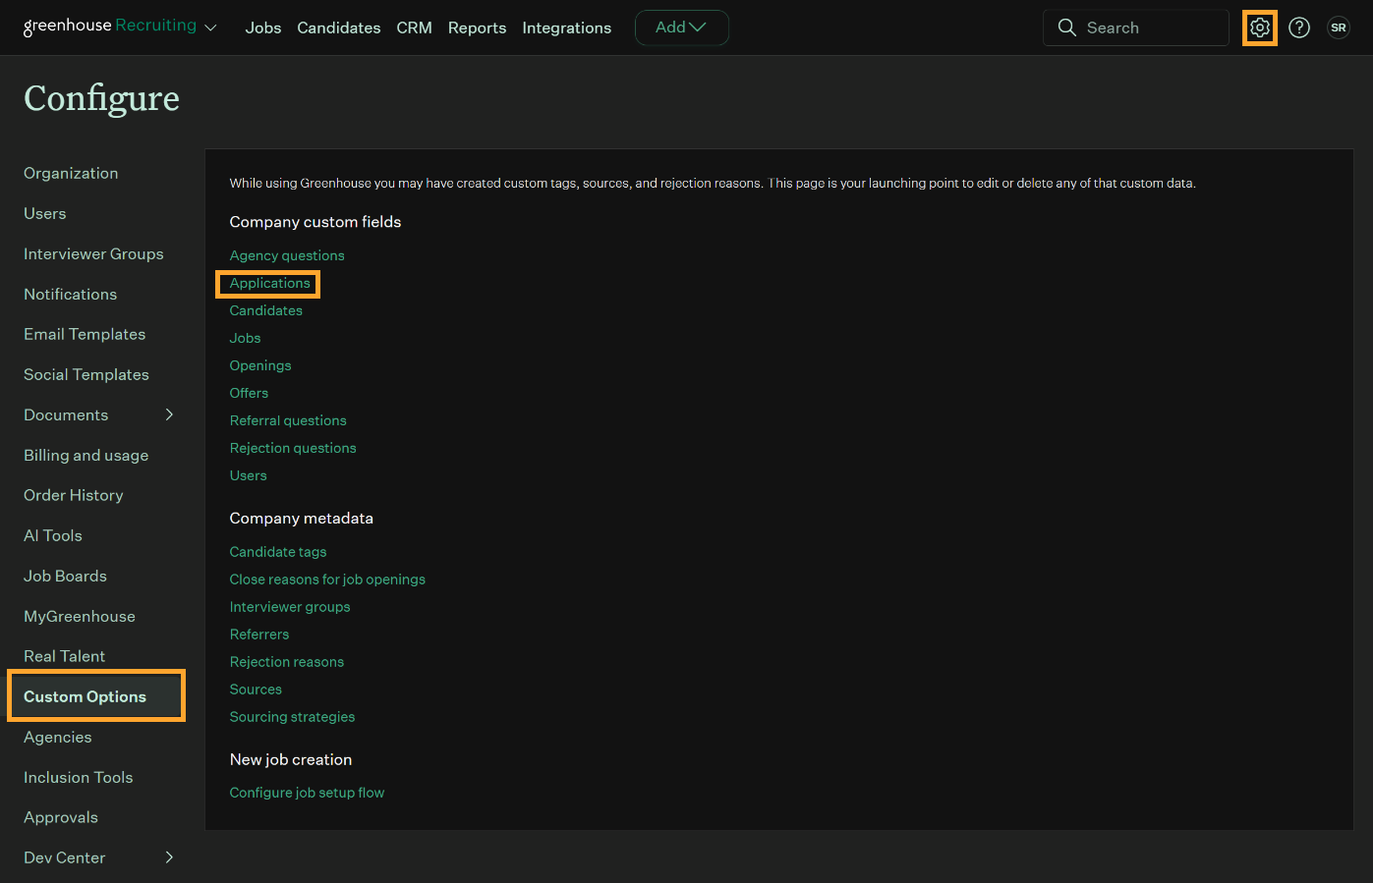Expand the Dev Center submenu arrow

coord(169,857)
